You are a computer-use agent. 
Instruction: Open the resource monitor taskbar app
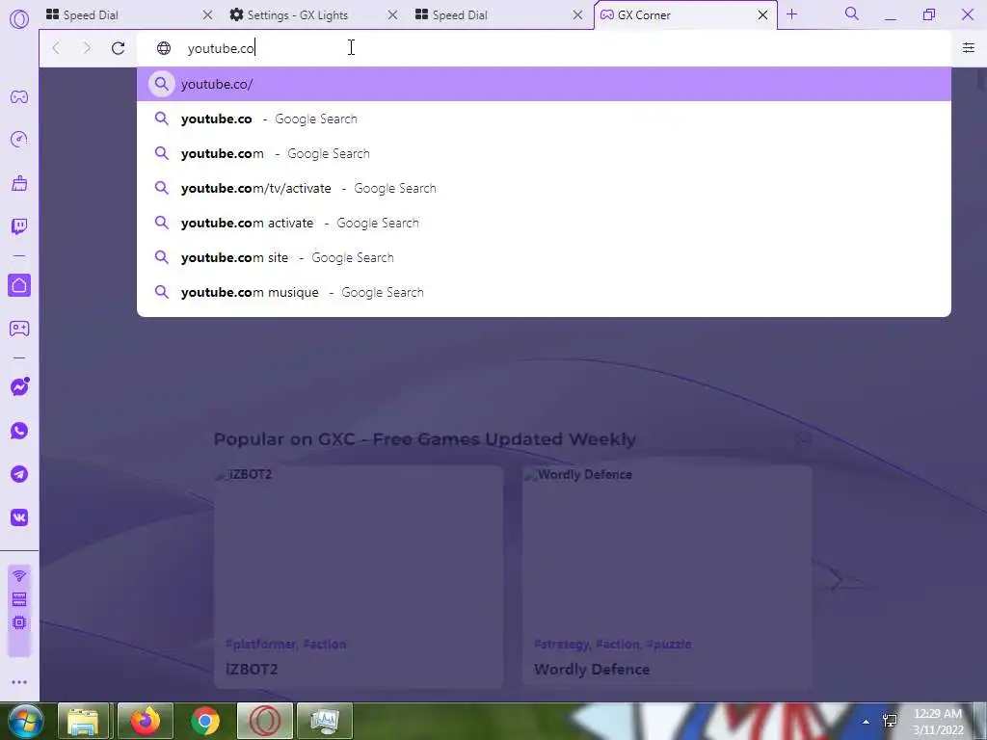tap(325, 721)
